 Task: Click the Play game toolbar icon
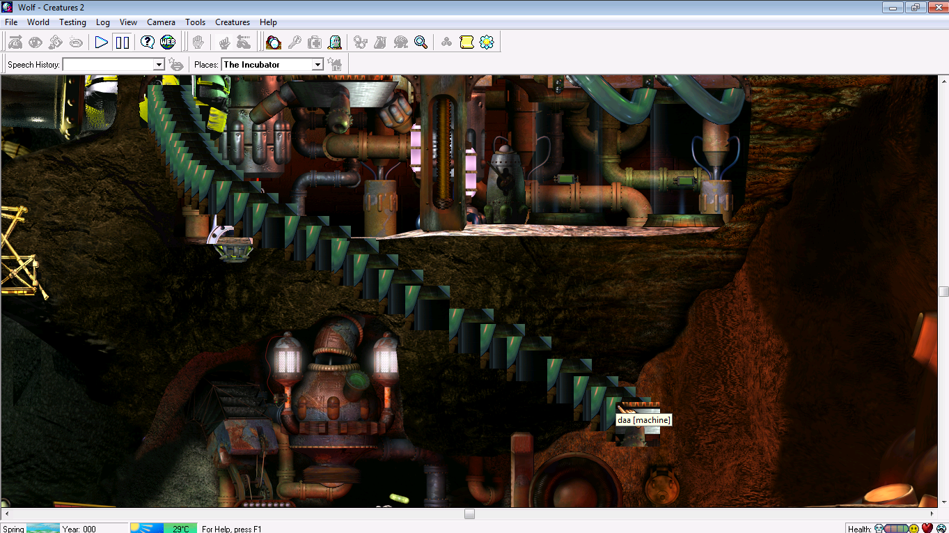tap(100, 42)
